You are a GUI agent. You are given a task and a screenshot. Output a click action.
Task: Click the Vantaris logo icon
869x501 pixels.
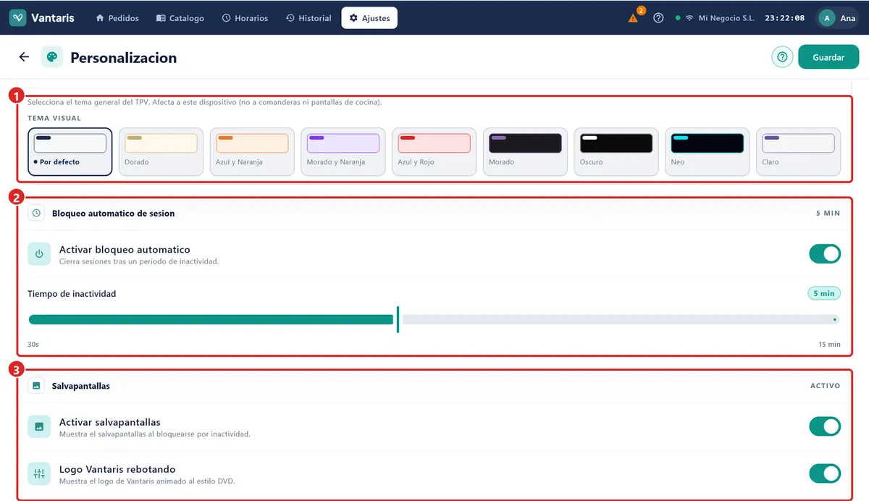point(18,18)
